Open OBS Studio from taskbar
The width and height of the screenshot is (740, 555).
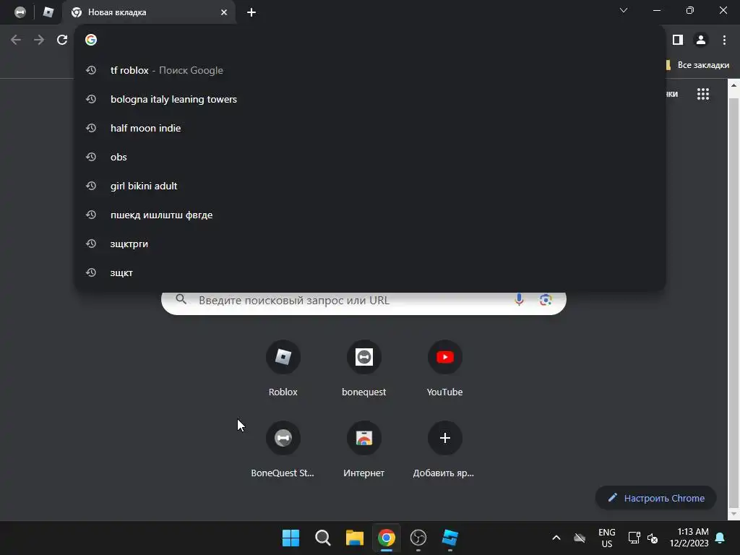(418, 538)
